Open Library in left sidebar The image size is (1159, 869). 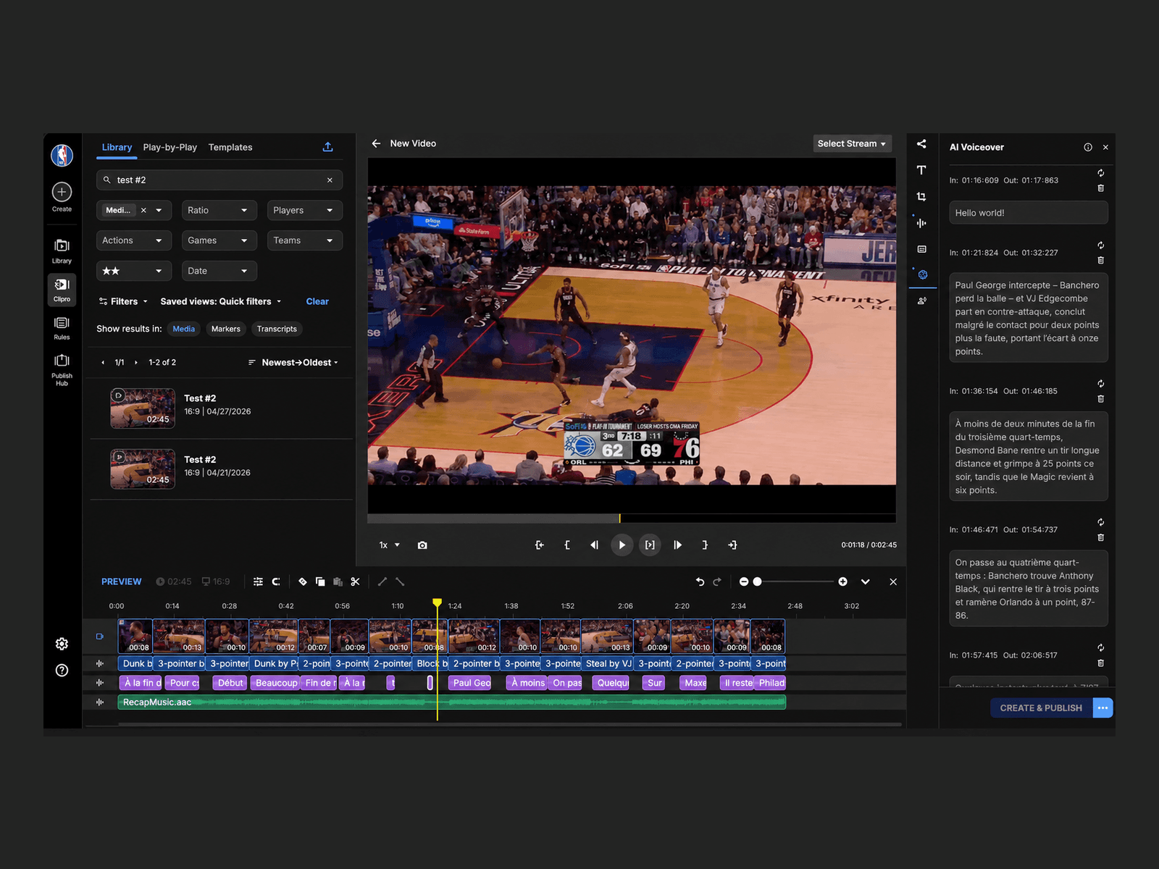click(x=62, y=251)
